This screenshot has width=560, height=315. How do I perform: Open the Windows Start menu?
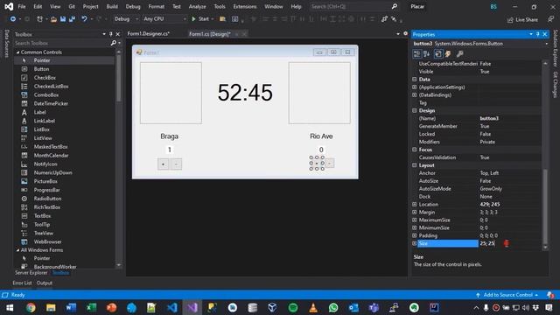click(10, 307)
